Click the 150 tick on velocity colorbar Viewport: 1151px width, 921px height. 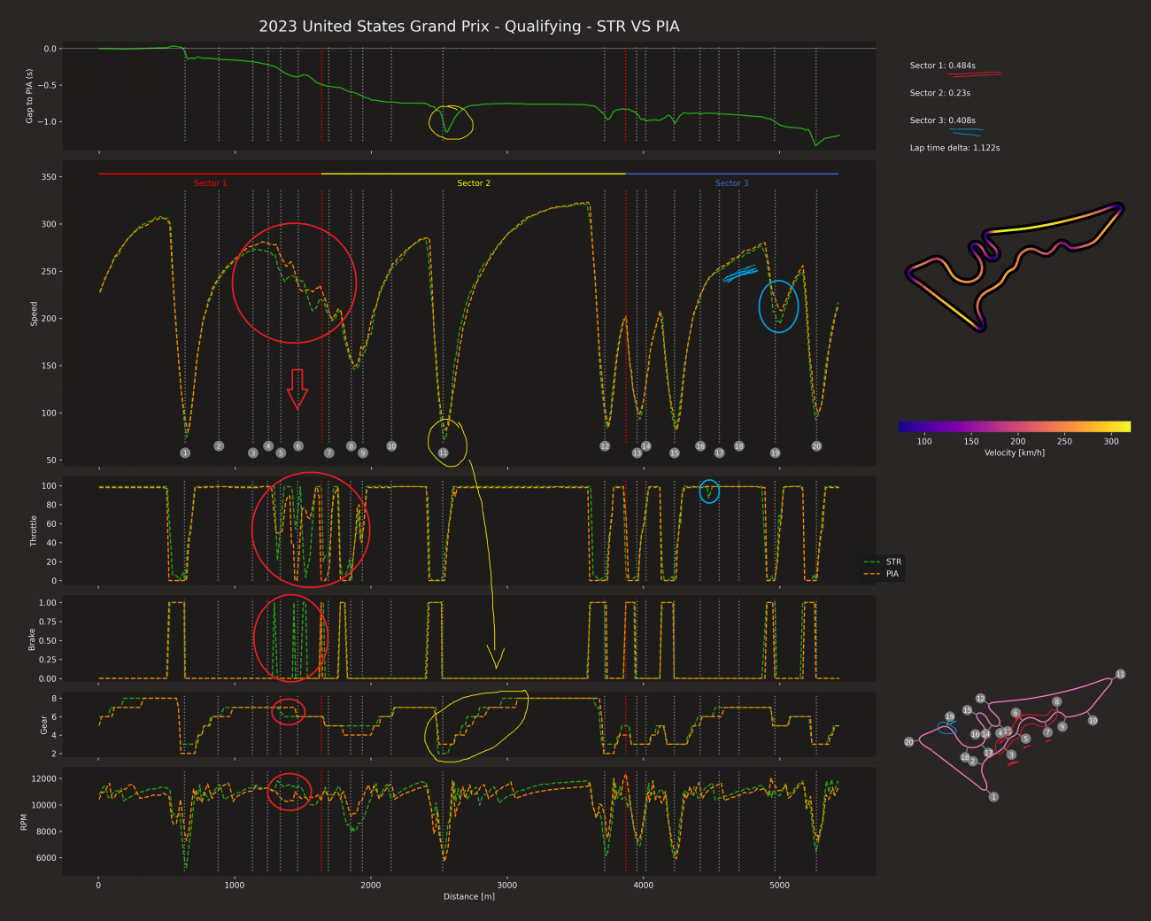[x=971, y=441]
